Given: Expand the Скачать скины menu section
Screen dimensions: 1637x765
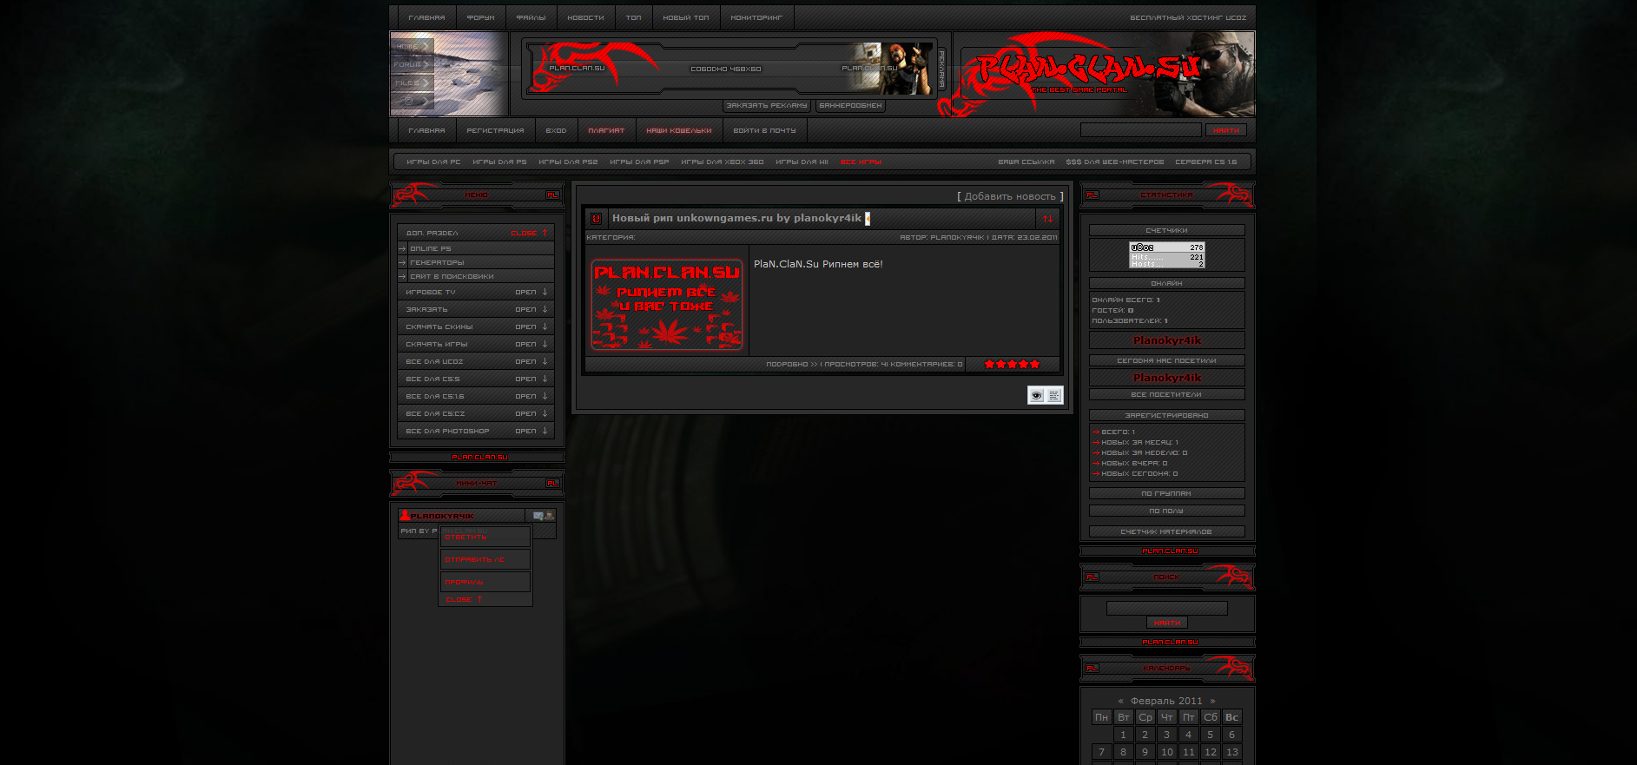Looking at the screenshot, I should (x=531, y=327).
